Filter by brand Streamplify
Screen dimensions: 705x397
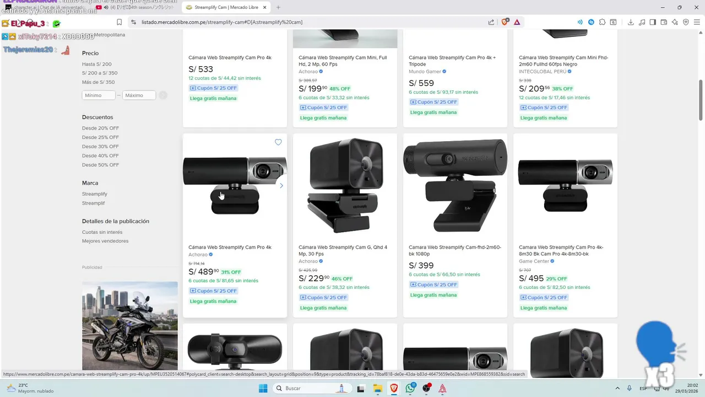[x=95, y=194]
